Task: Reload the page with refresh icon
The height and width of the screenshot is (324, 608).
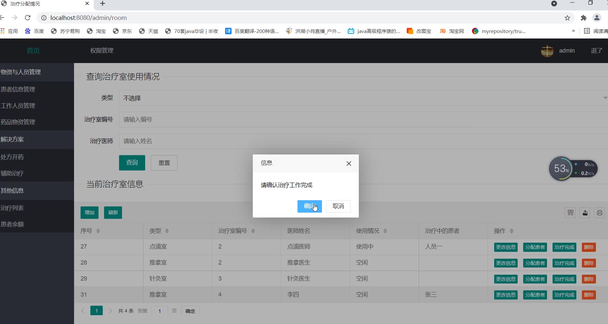Action: (28, 18)
